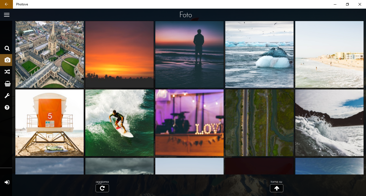366x196 pixels.
Task: Open the shopping basket store icon
Action: click(7, 84)
